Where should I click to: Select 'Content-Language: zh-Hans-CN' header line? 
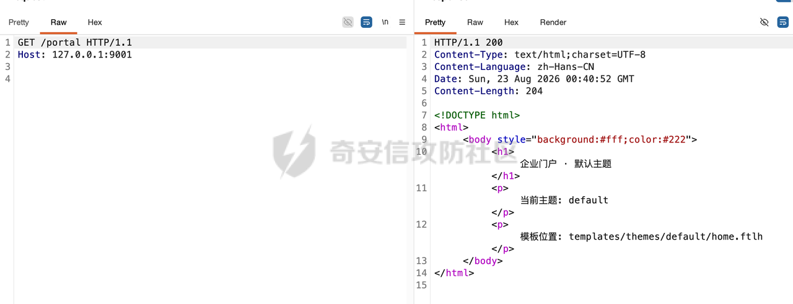click(x=514, y=67)
